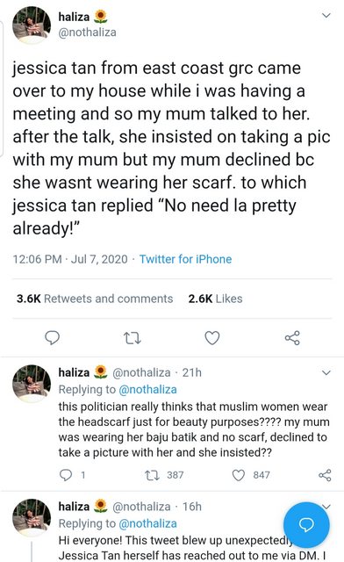Reply to the 21h follow-up tweet
The width and height of the screenshot is (344, 562).
coord(66,475)
